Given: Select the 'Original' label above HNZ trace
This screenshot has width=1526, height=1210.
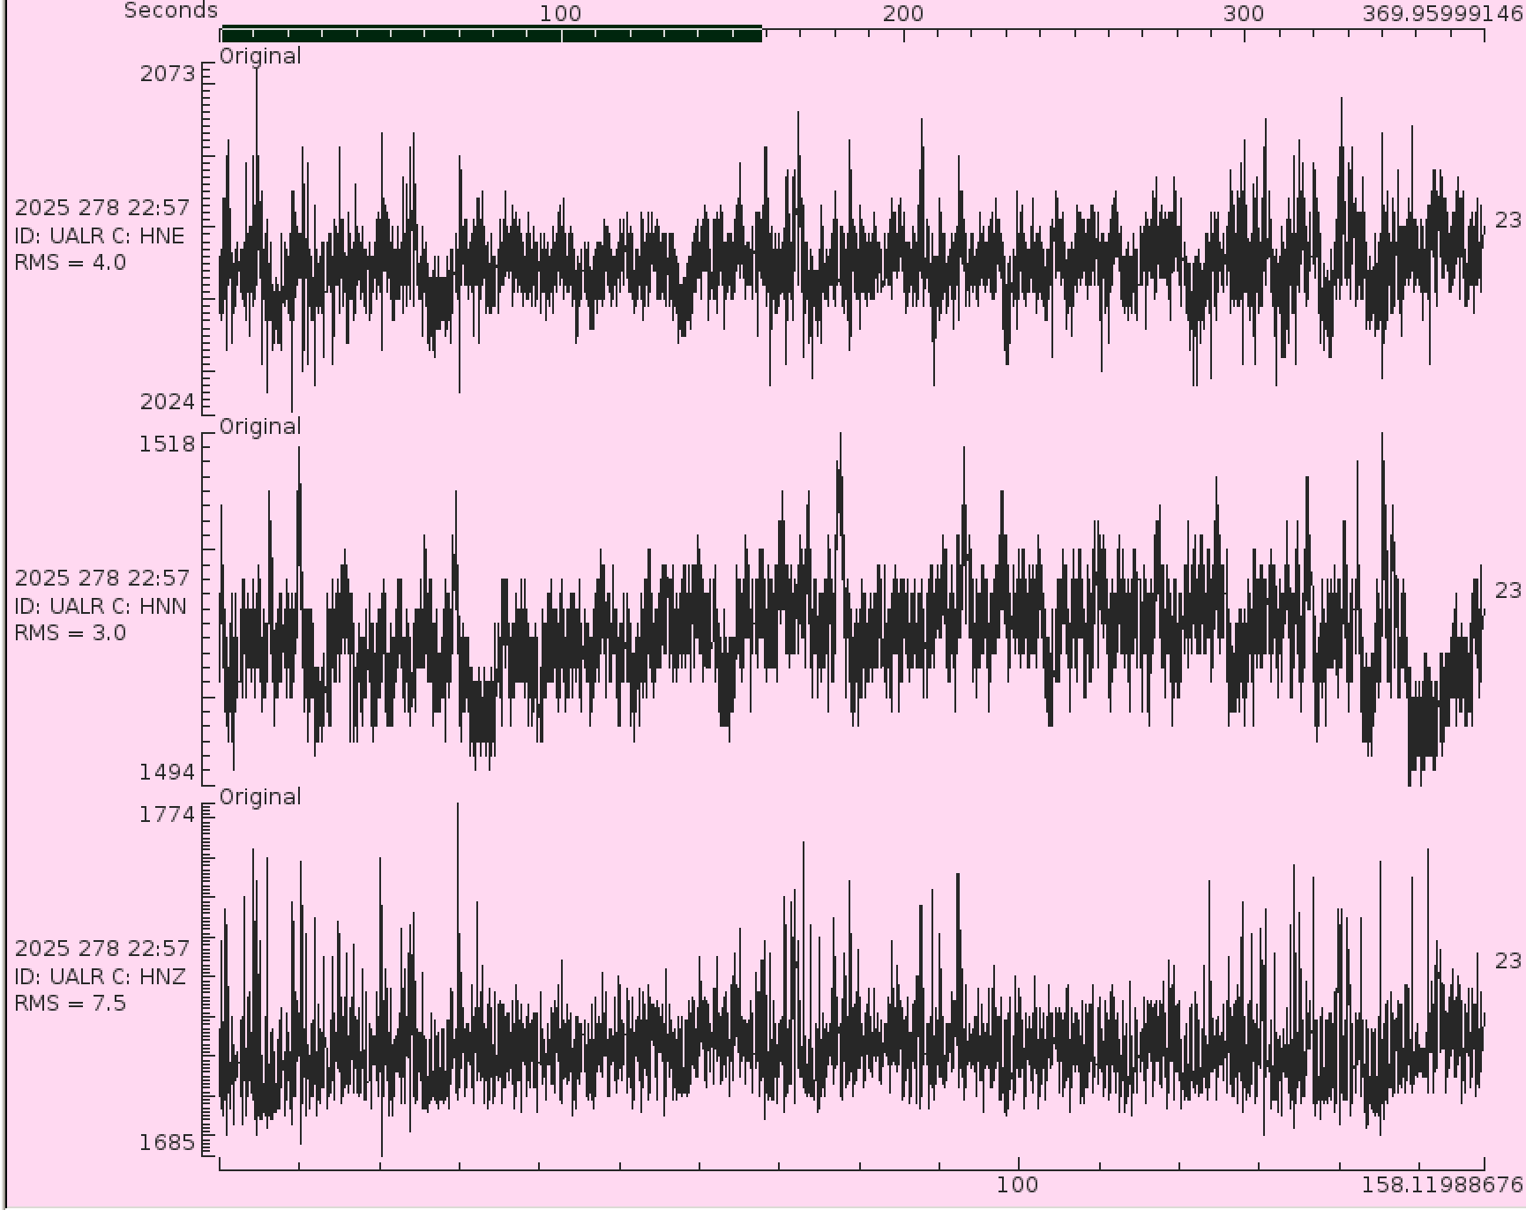Looking at the screenshot, I should (260, 796).
